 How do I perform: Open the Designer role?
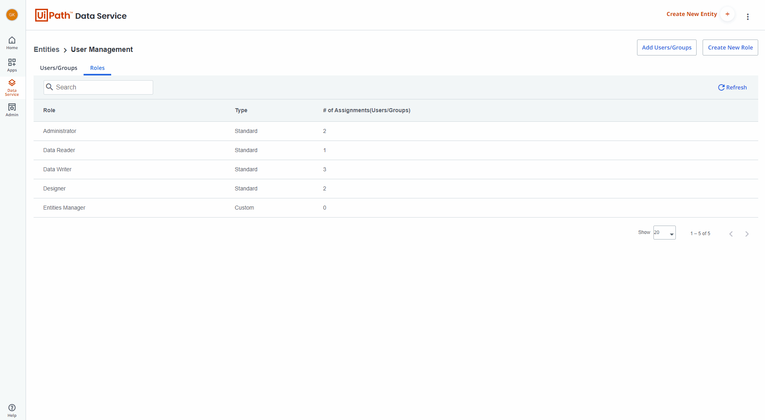pos(396,188)
